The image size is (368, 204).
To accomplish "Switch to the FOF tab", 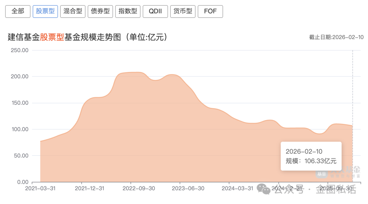I will coord(210,11).
